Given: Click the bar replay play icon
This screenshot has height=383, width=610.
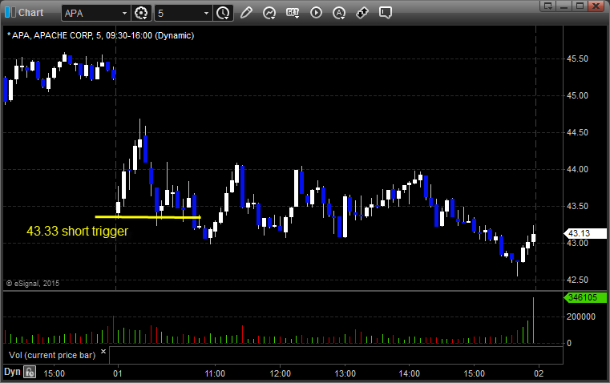Looking at the screenshot, I should [x=316, y=13].
